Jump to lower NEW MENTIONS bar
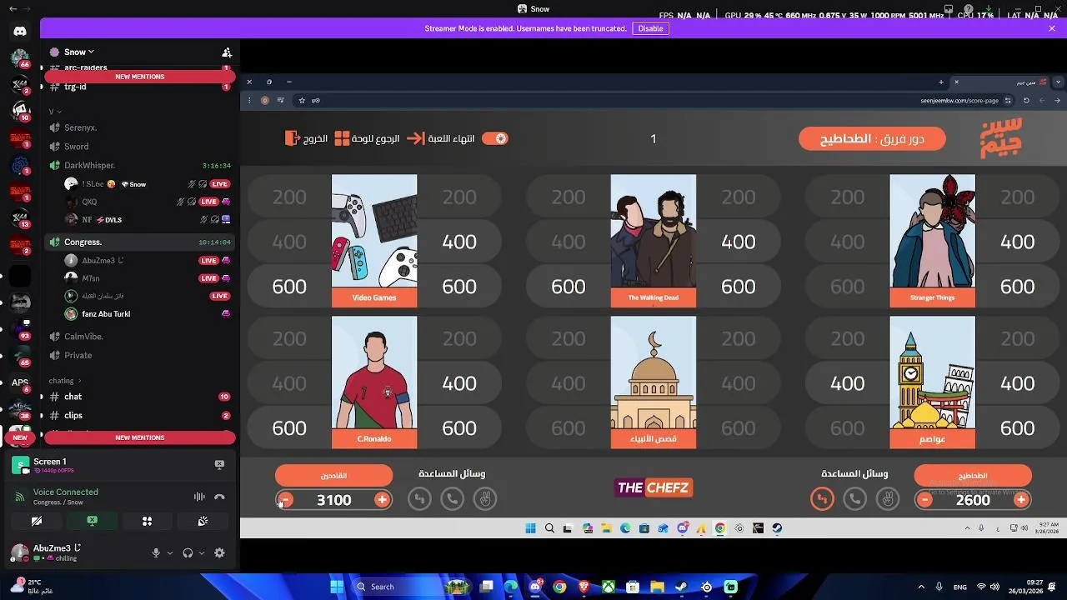 [x=140, y=437]
